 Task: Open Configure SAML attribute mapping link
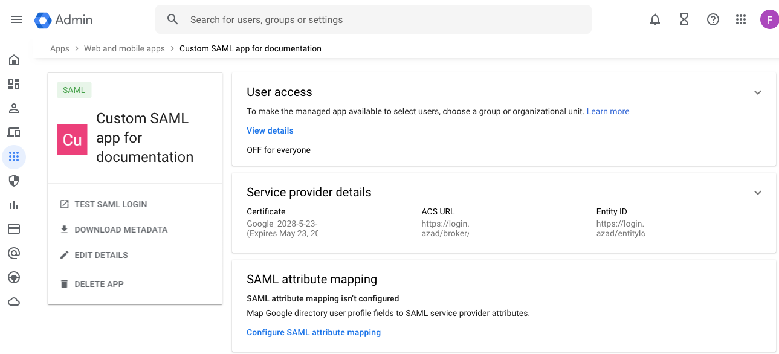(314, 332)
